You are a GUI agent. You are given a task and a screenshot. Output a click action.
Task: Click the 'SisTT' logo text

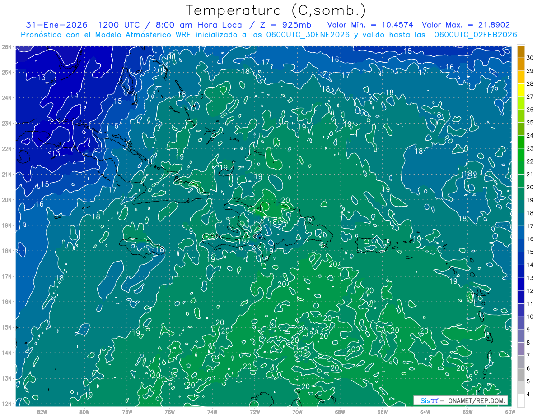coord(429,400)
